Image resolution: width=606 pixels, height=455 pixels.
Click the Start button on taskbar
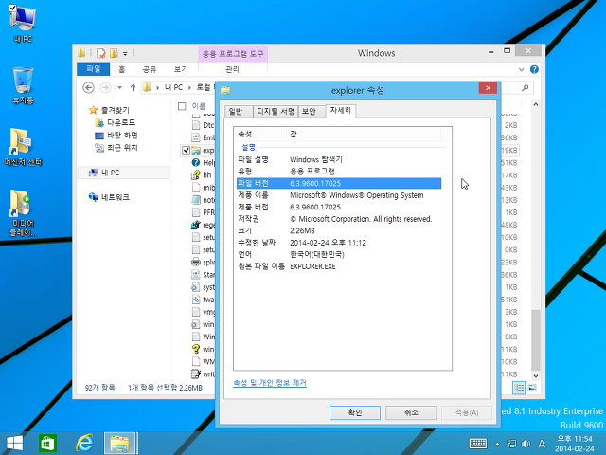(15, 444)
